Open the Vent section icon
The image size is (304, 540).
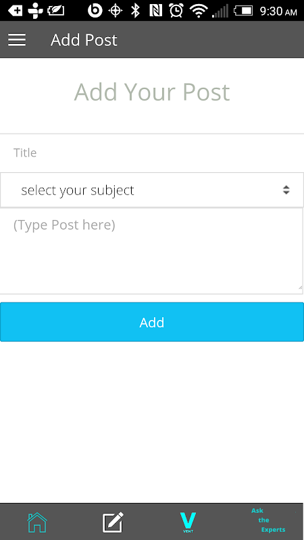188,522
